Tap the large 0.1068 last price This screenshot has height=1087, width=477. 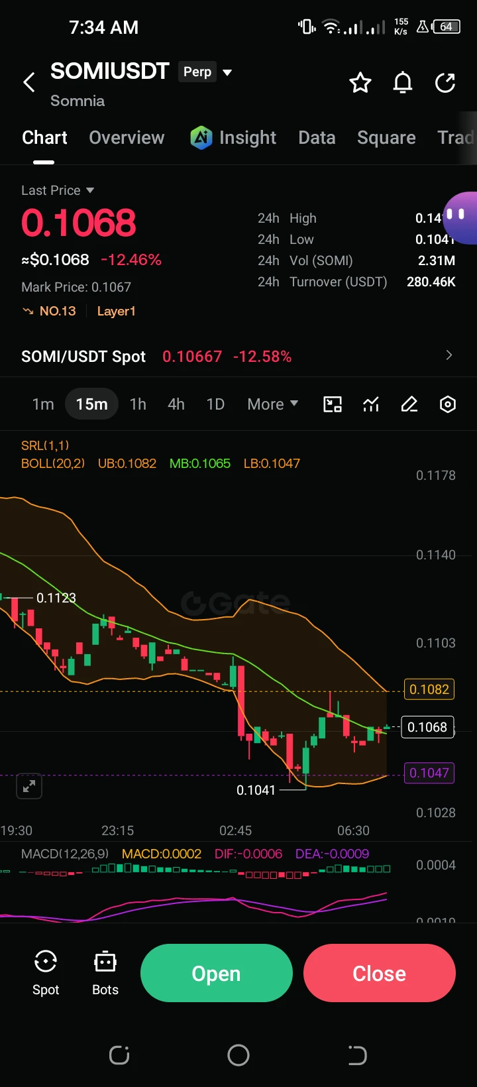[x=79, y=223]
